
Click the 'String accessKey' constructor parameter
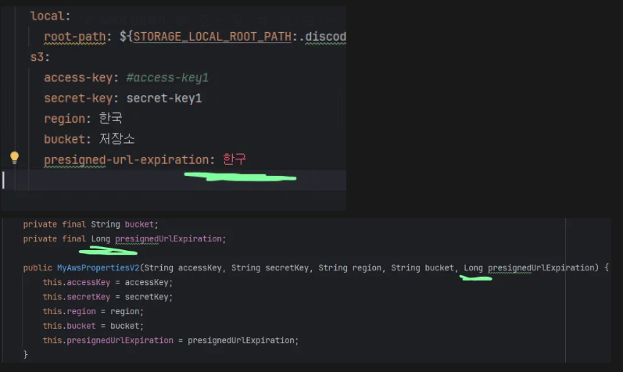coord(183,268)
